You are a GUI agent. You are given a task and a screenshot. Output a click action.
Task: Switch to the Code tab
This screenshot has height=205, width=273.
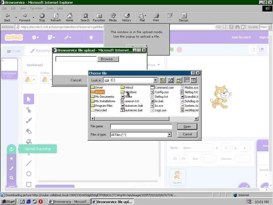point(14,51)
